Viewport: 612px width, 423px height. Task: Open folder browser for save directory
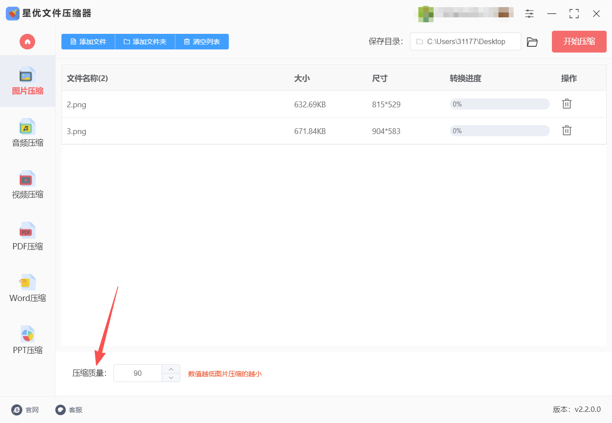(x=532, y=41)
